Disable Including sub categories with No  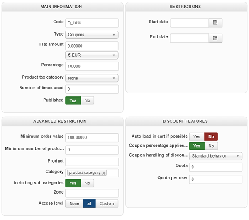point(87,183)
